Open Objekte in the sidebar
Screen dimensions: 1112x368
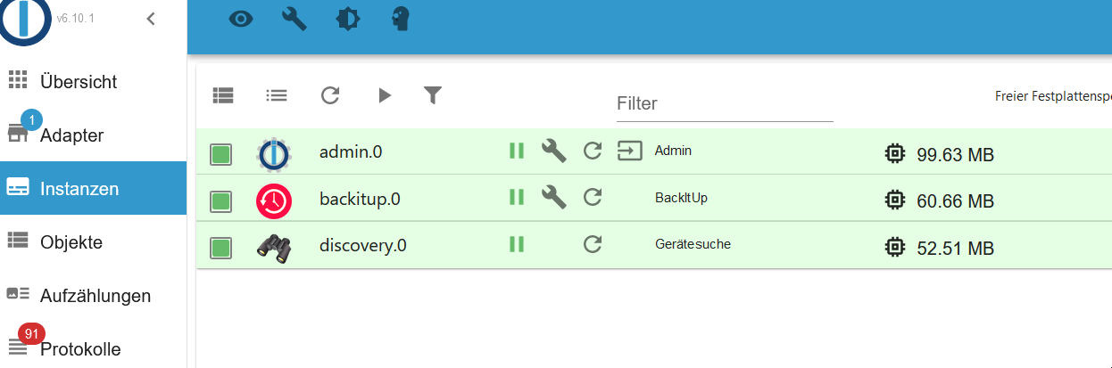click(71, 242)
